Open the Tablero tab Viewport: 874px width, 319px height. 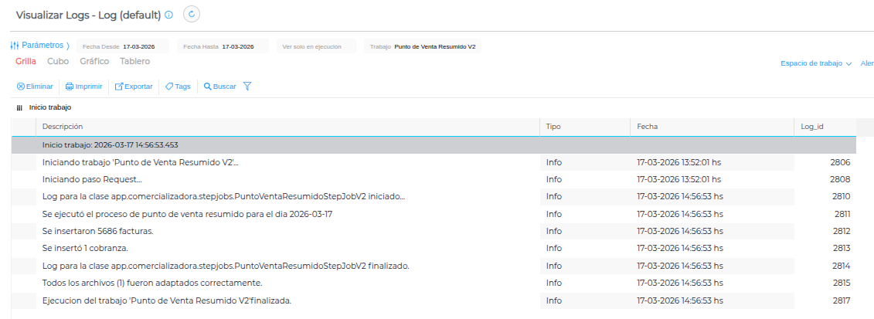click(x=134, y=61)
